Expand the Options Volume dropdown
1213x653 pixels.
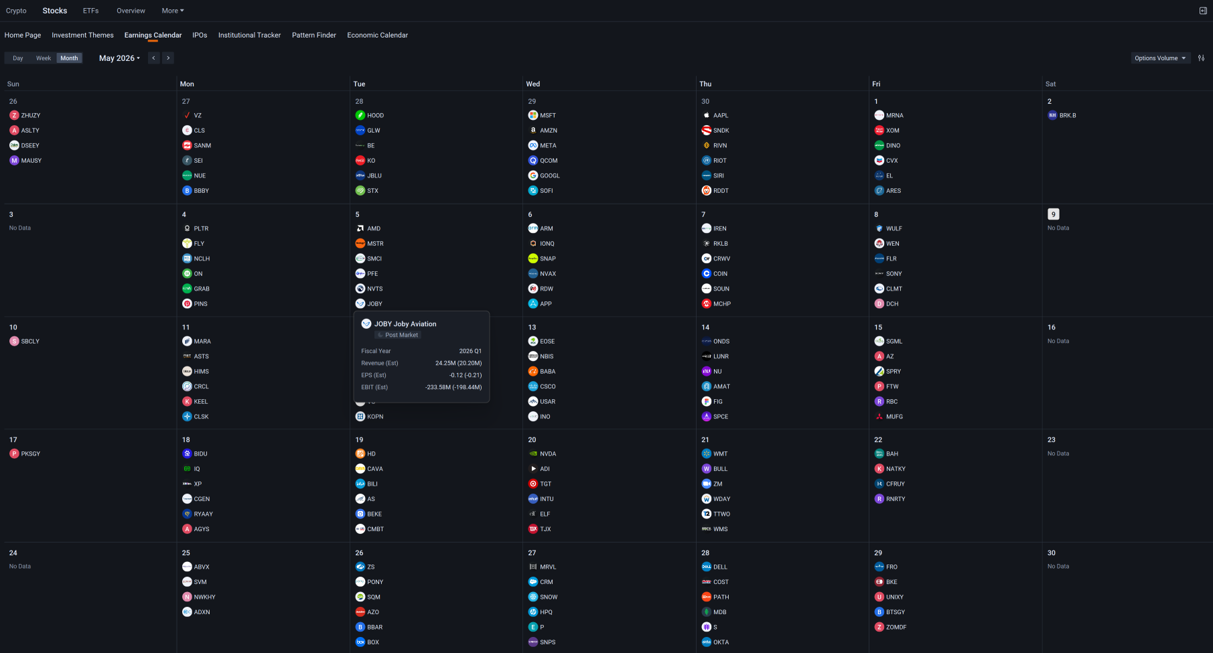pos(1161,58)
